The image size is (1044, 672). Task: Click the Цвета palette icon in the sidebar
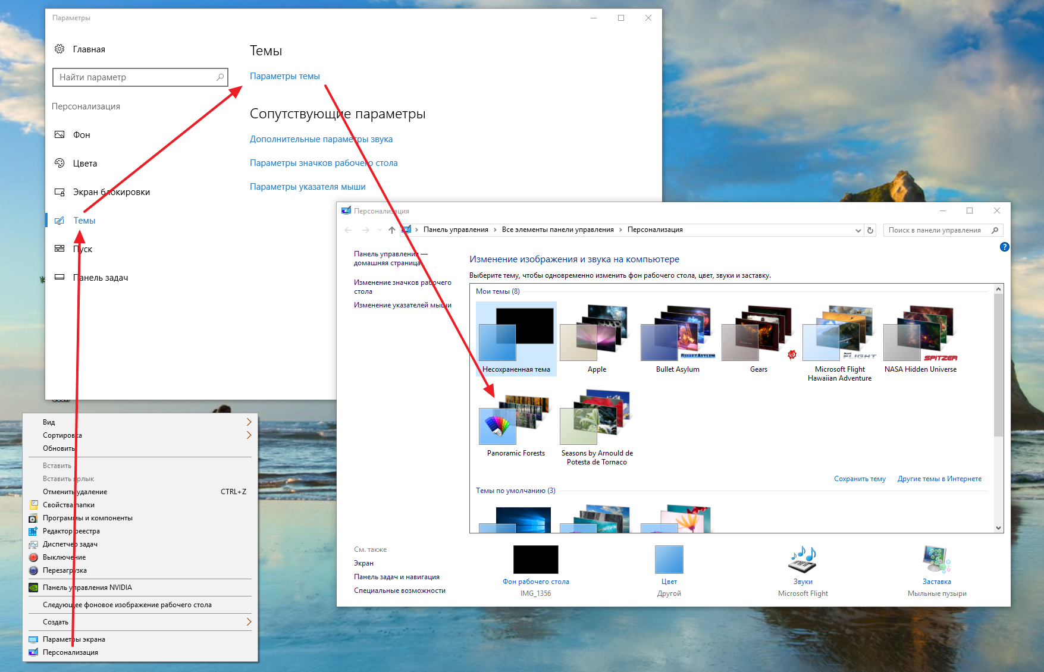59,163
